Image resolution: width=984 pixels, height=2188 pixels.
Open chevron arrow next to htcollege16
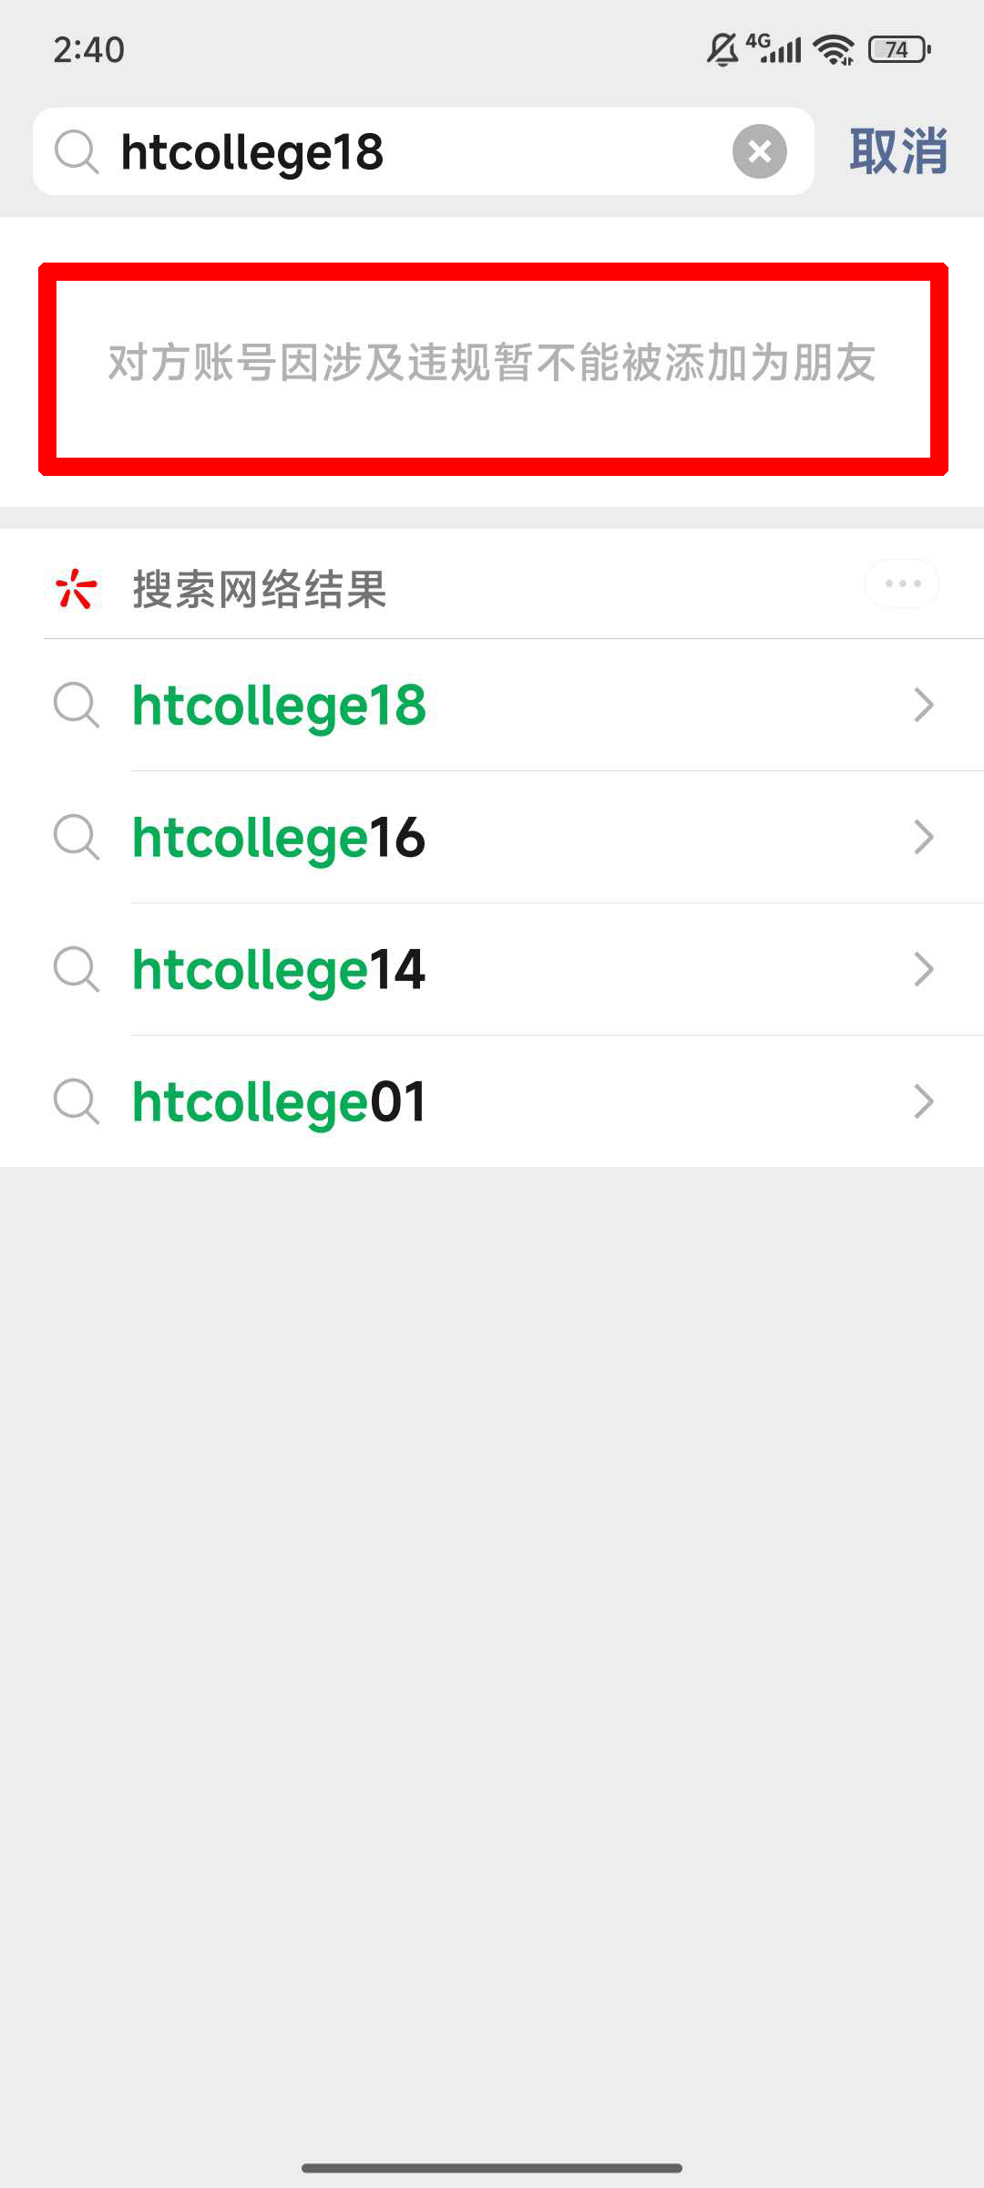tap(924, 837)
